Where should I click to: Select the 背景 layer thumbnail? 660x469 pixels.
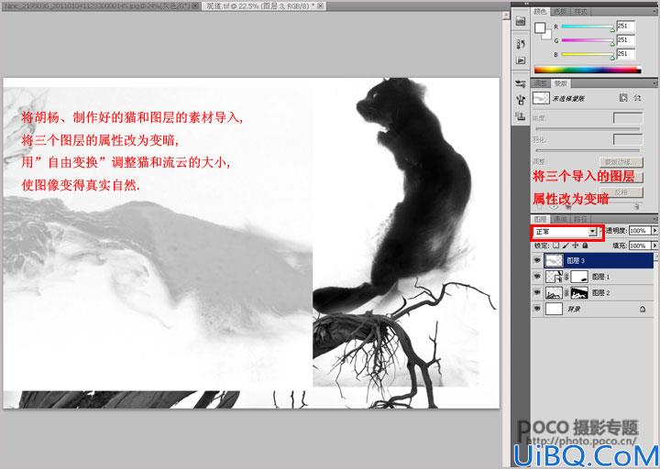[x=554, y=309]
